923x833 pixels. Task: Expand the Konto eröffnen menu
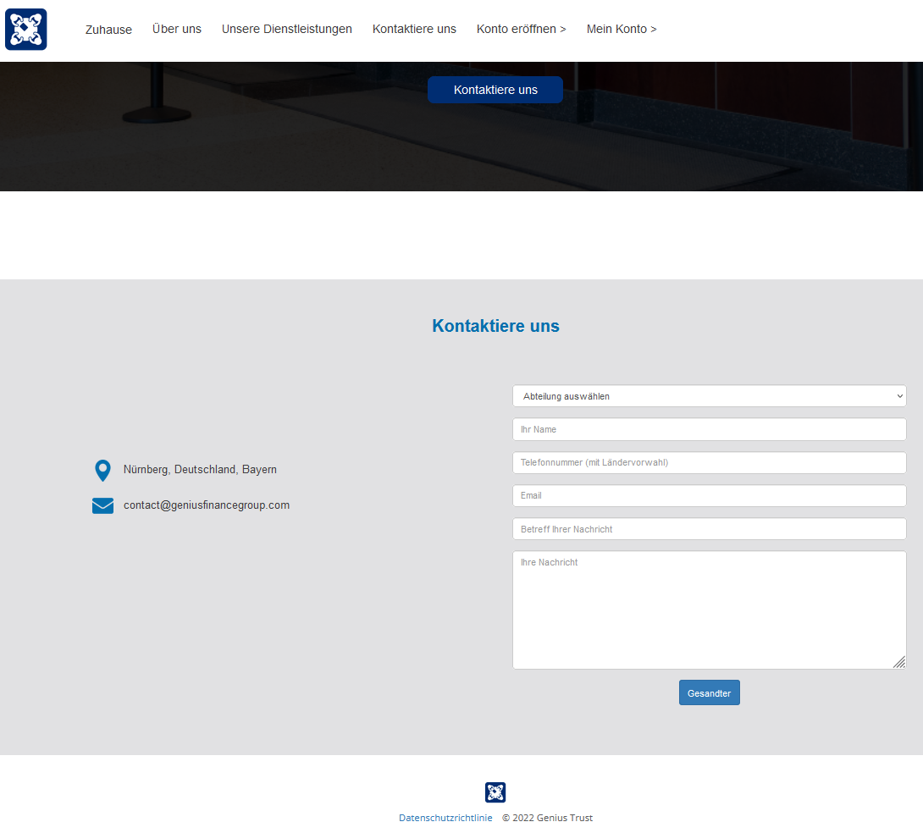click(x=521, y=29)
